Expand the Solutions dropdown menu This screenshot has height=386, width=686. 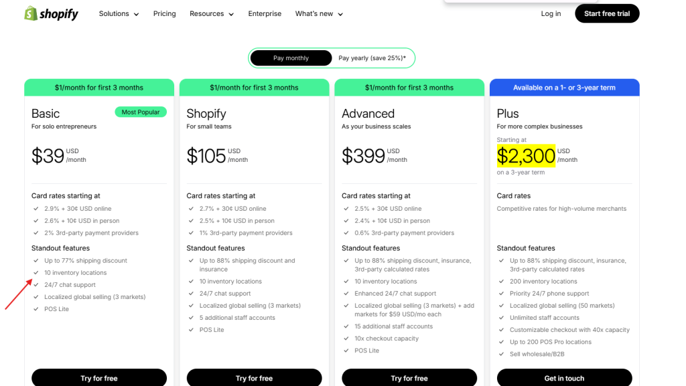point(119,13)
